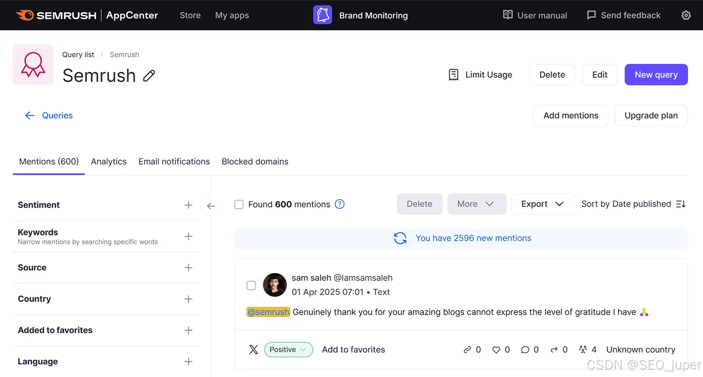Collapse the filter sidebar with the arrow button

[x=211, y=206]
